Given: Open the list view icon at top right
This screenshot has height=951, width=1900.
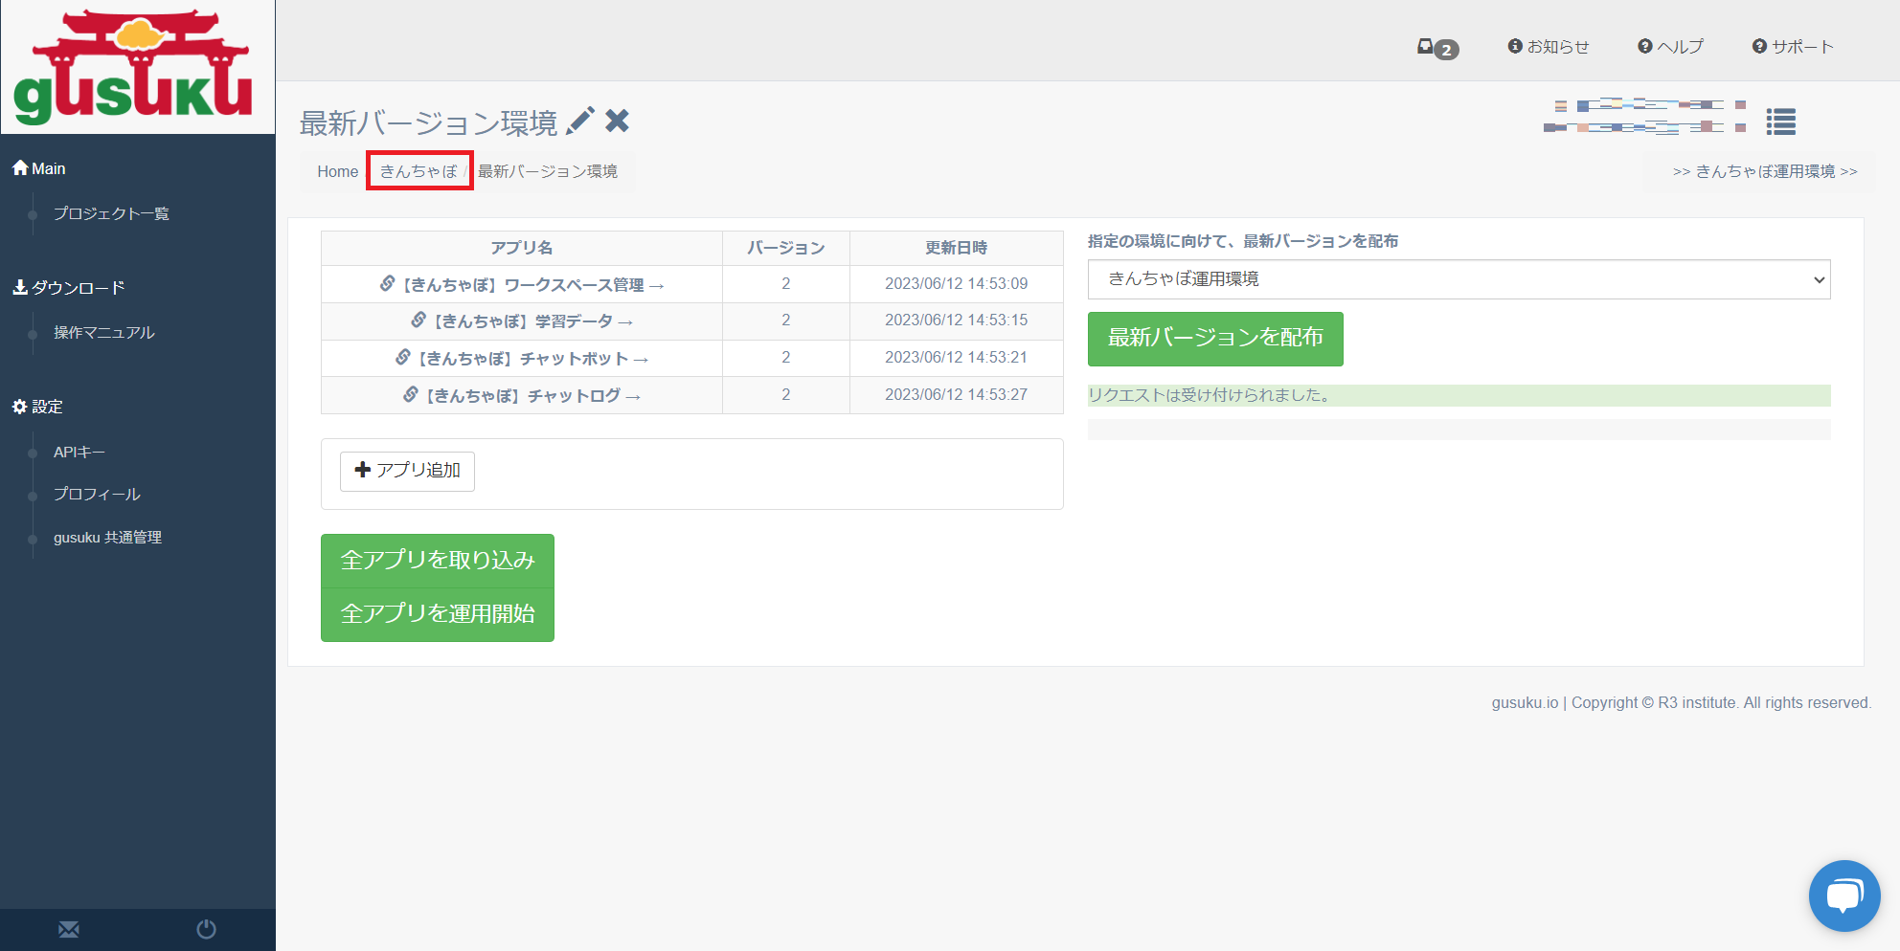Looking at the screenshot, I should [x=1780, y=122].
